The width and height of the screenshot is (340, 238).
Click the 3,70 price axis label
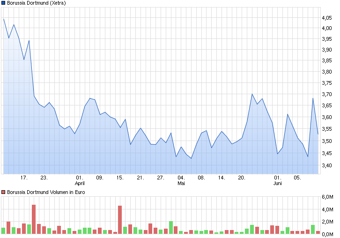click(326, 94)
